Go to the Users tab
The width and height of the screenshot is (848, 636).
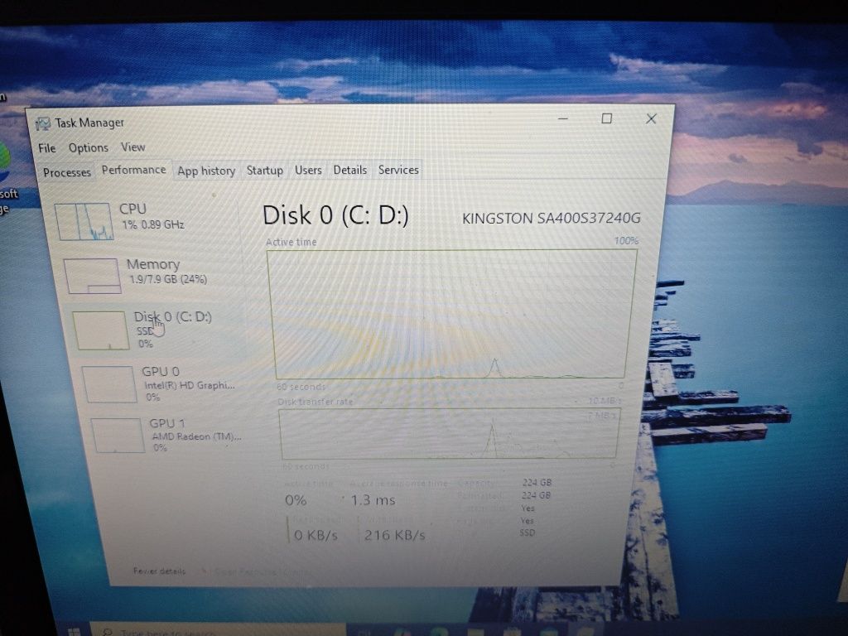click(308, 170)
